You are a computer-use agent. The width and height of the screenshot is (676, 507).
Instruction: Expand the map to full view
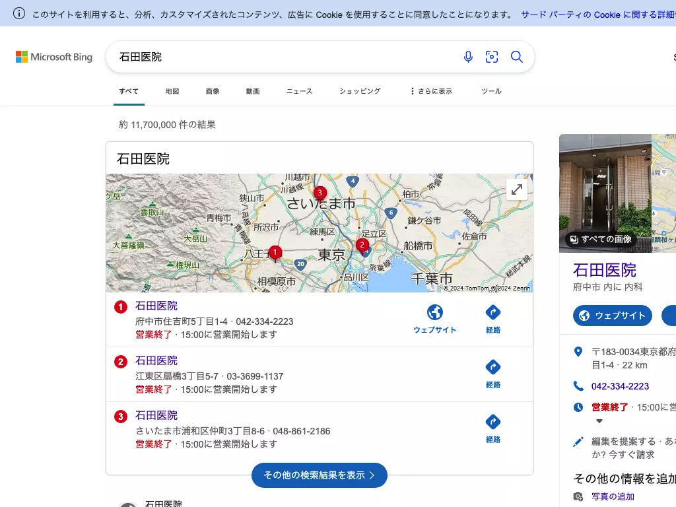(x=516, y=189)
